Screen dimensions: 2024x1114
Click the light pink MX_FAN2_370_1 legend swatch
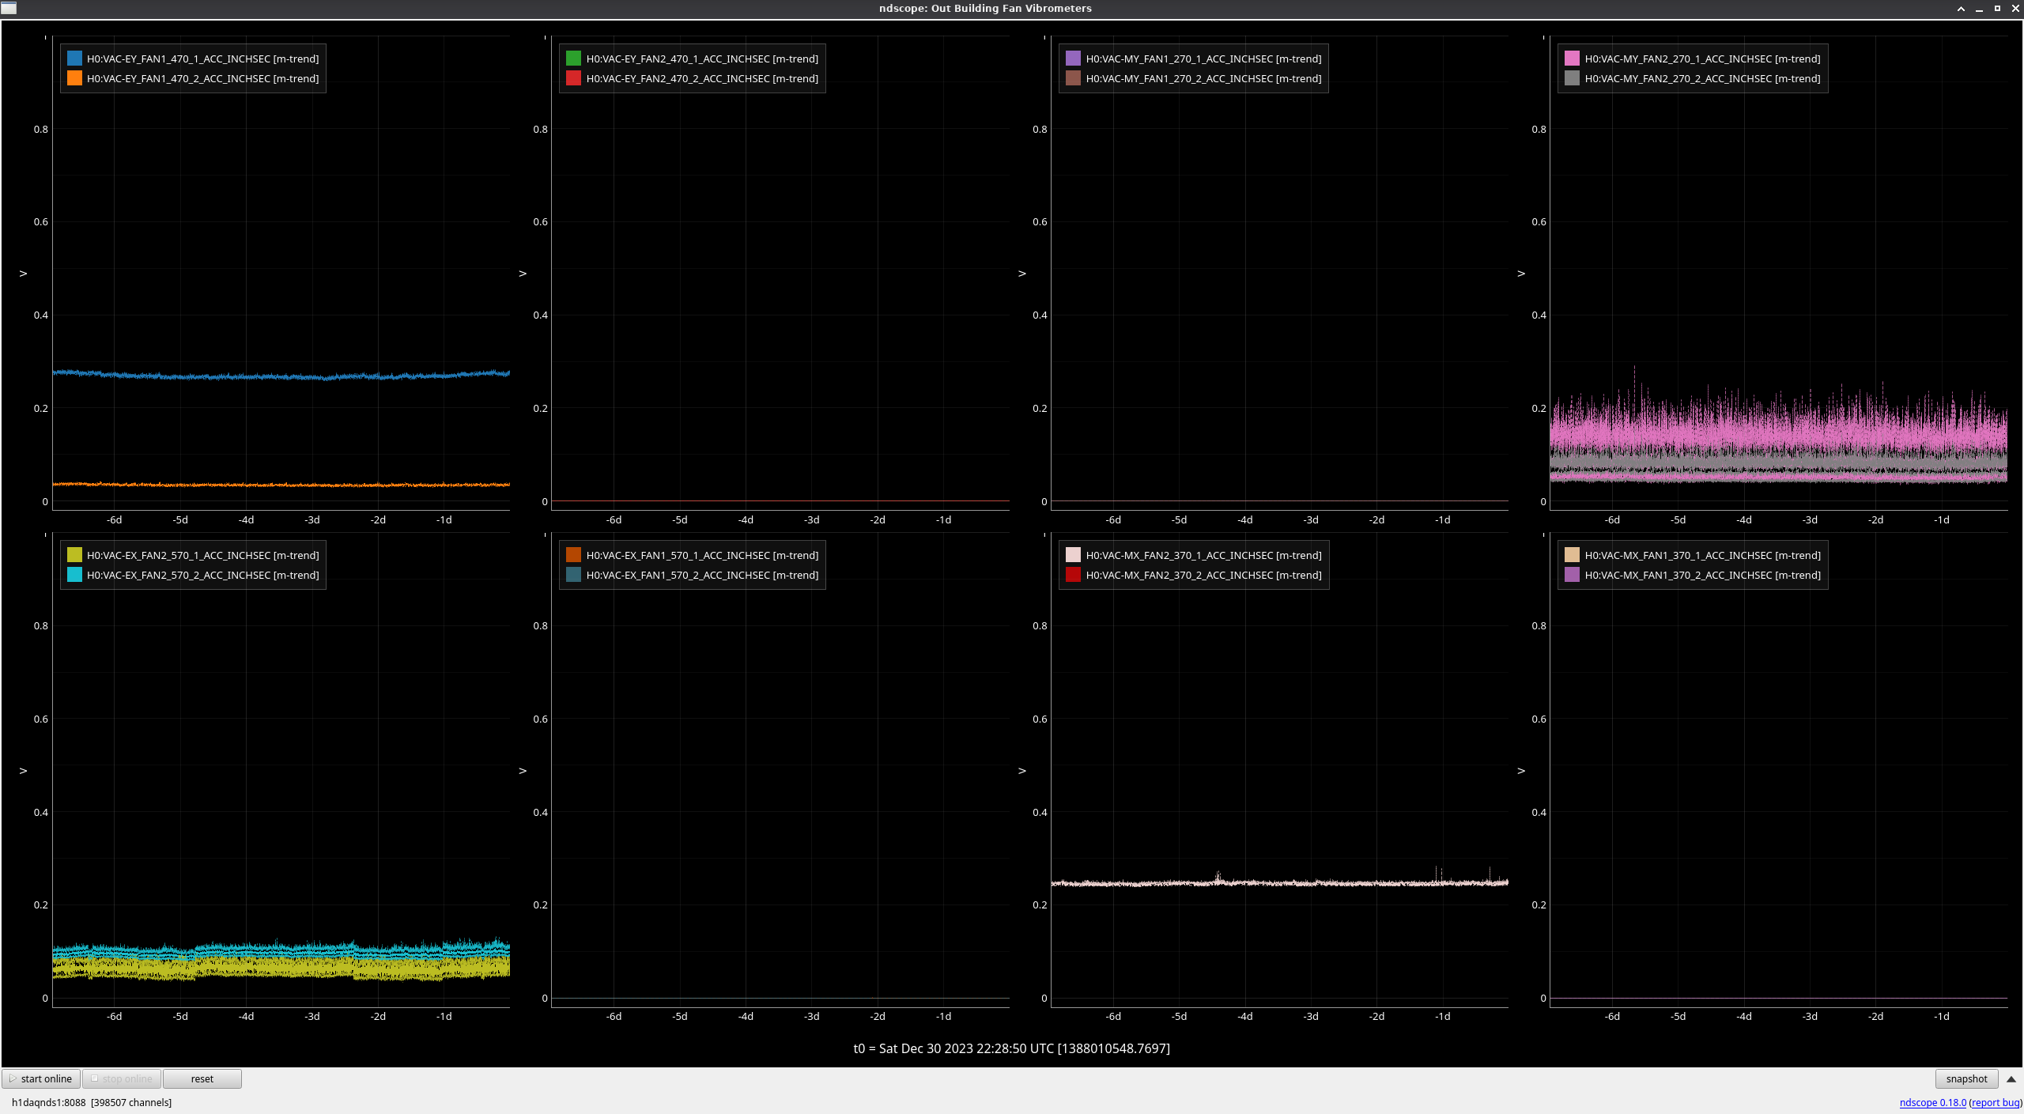click(x=1073, y=555)
